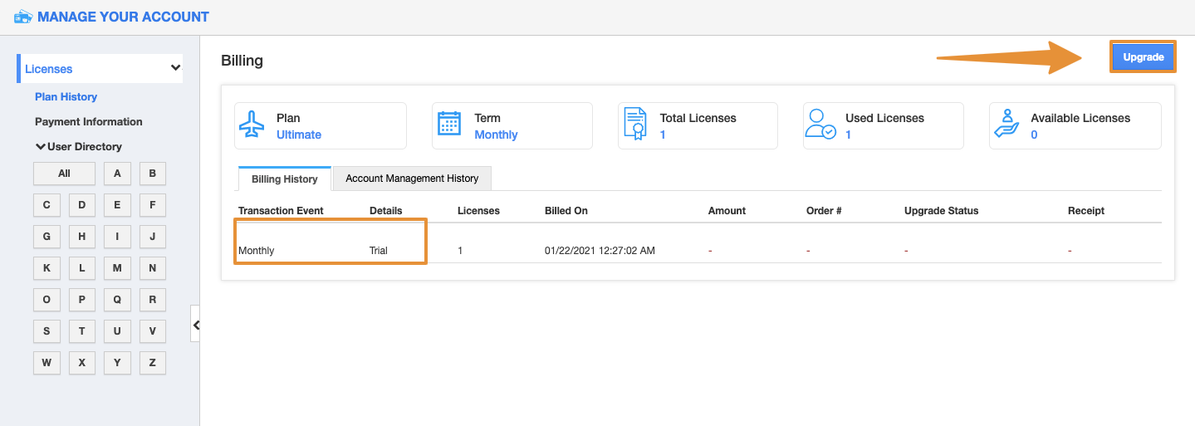Collapse the sidebar using the arrow handle

click(196, 326)
